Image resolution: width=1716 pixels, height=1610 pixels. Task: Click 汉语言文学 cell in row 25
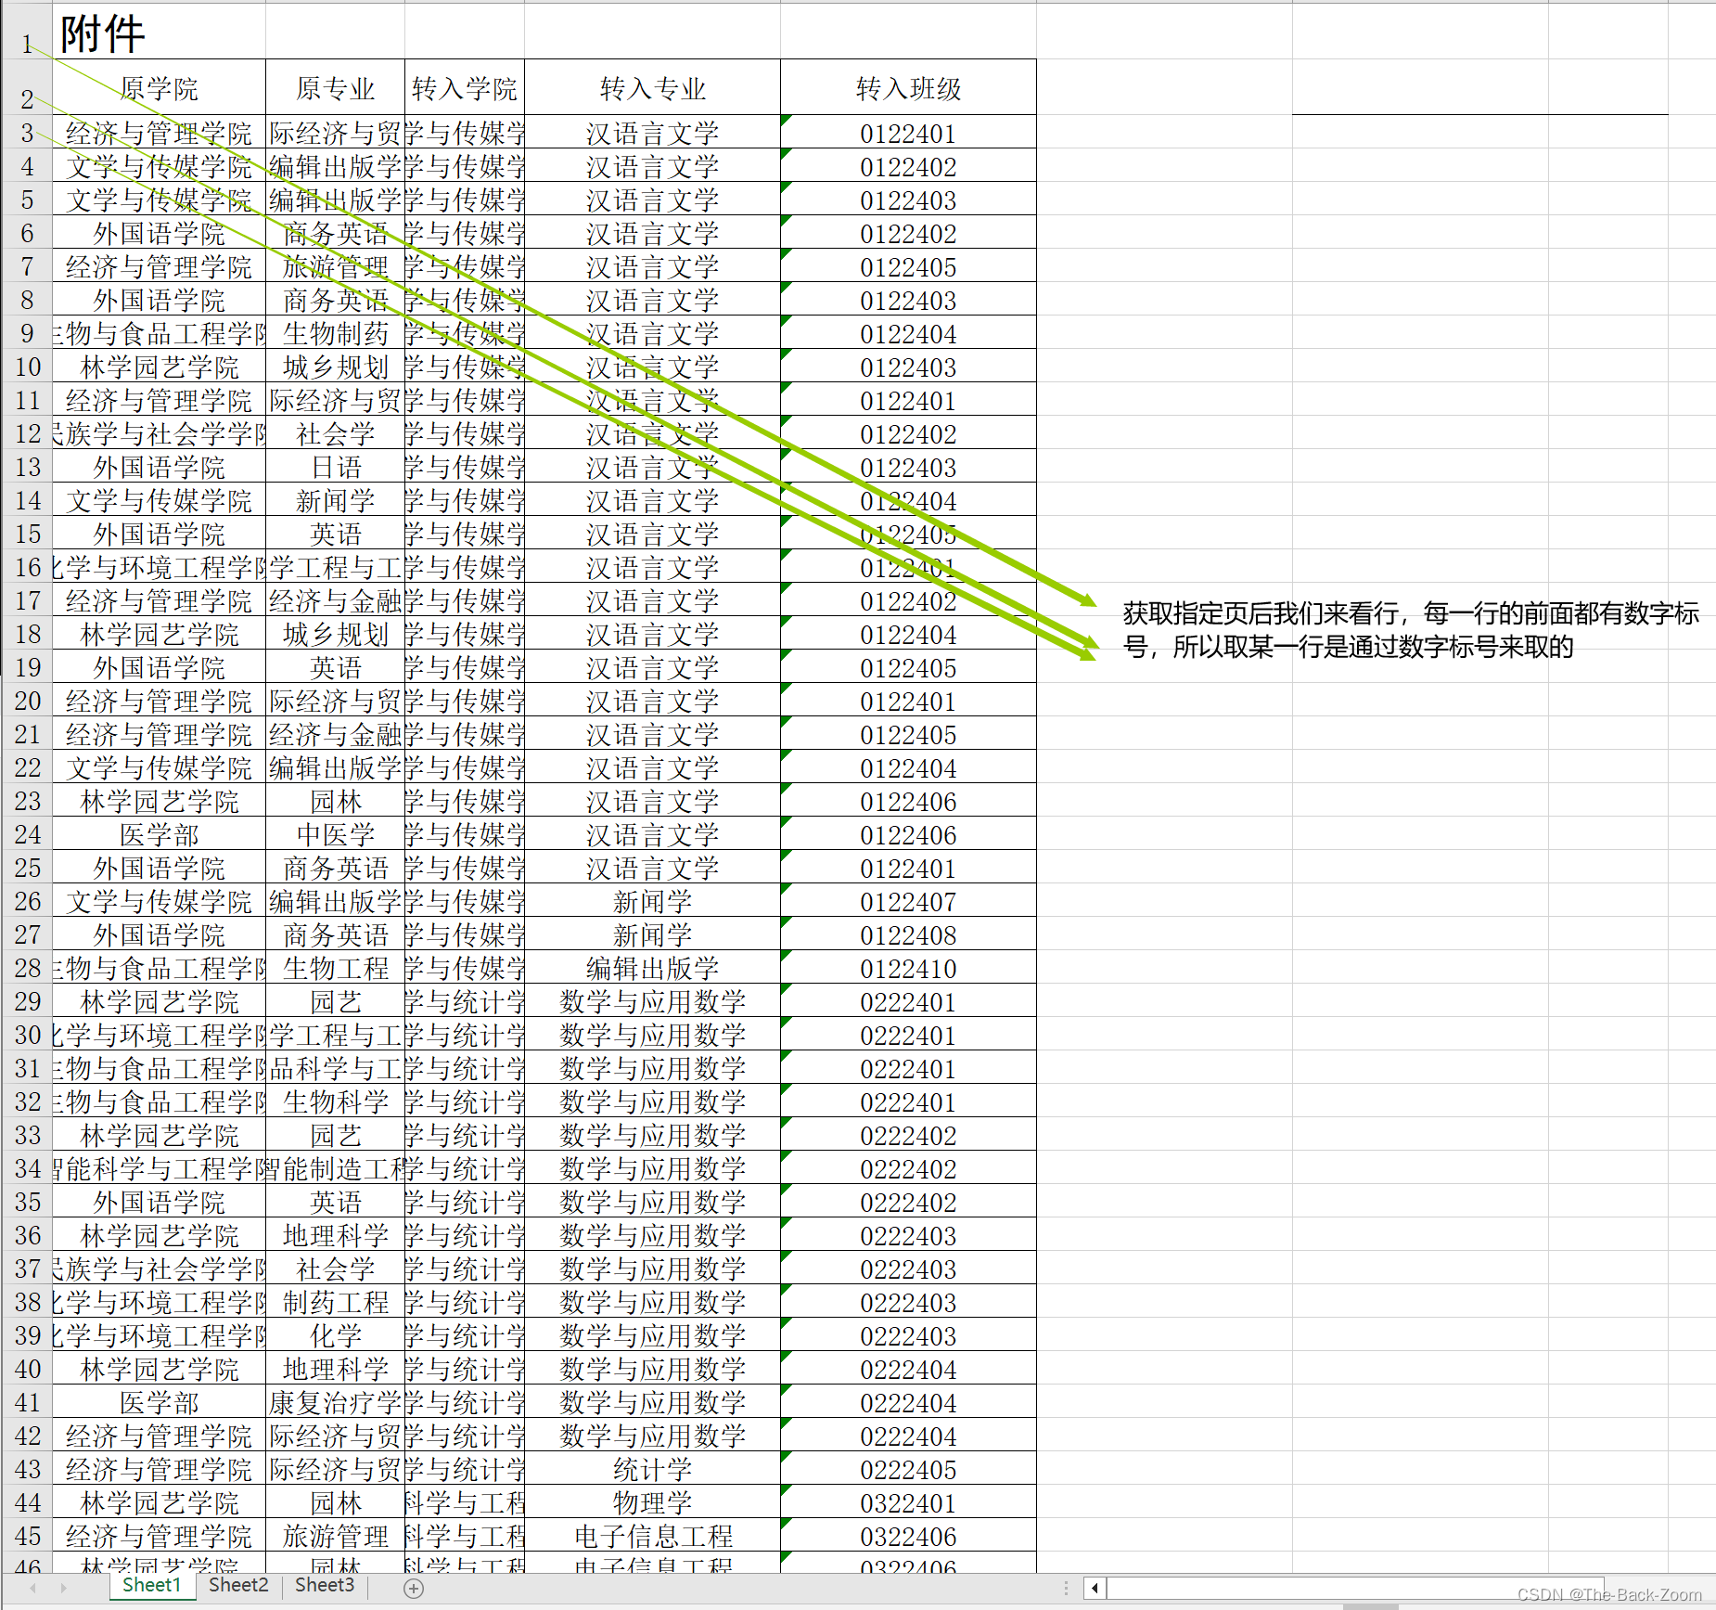tap(652, 868)
